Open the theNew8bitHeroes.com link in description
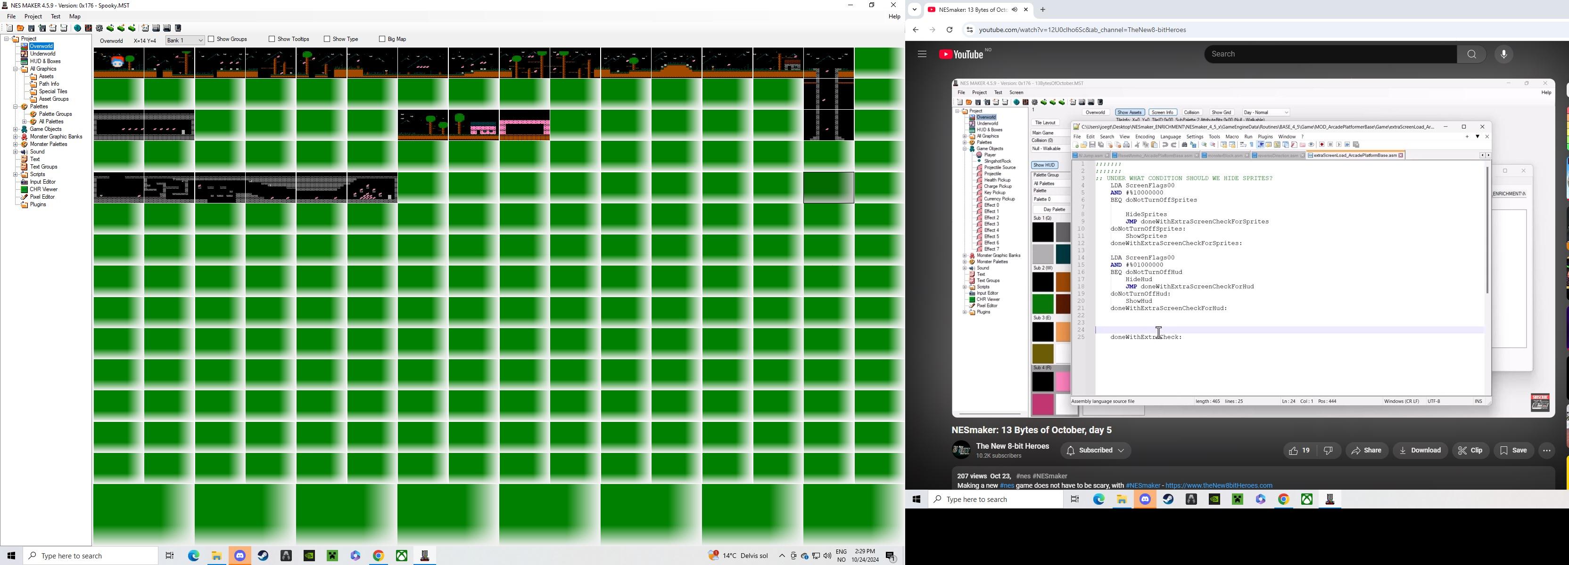Image resolution: width=1569 pixels, height=565 pixels. pyautogui.click(x=1218, y=486)
